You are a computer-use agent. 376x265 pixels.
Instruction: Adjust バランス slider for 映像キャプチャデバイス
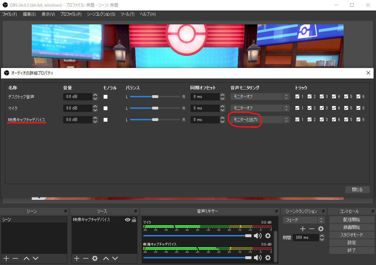click(155, 120)
